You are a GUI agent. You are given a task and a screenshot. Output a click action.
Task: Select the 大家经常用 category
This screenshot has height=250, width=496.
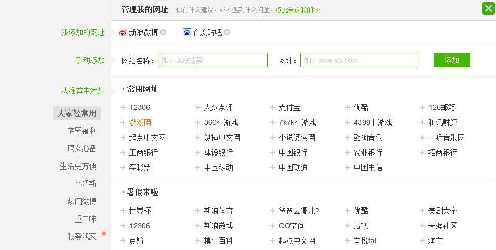pyautogui.click(x=77, y=113)
